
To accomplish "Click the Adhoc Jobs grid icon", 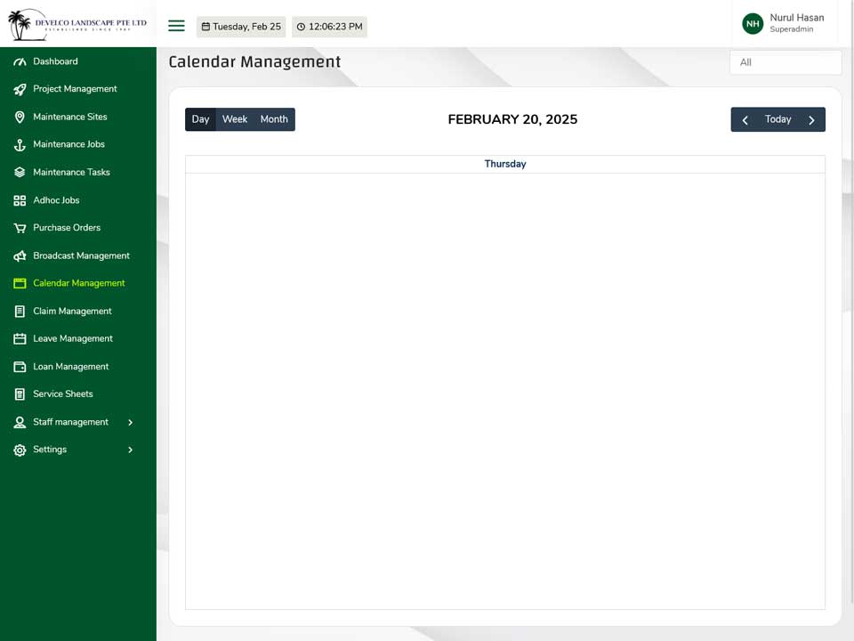I will (20, 200).
